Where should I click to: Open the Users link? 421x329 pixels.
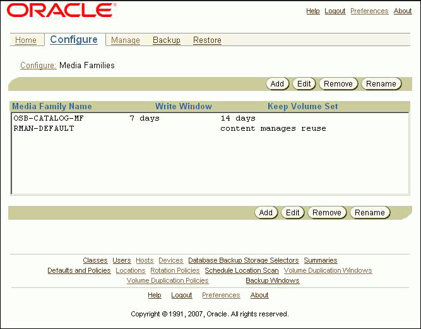(x=122, y=261)
